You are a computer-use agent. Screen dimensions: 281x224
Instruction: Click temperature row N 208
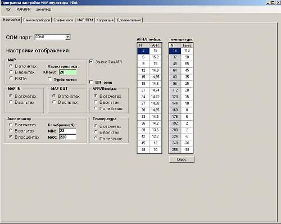175,130
